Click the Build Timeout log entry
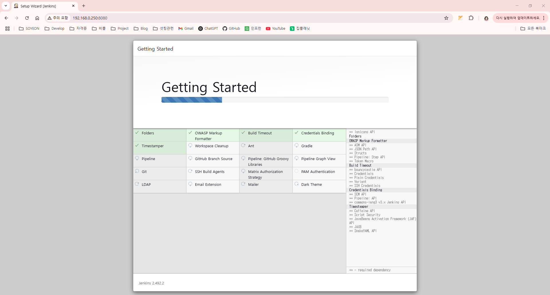Screen dimensions: 550x295 [360, 166]
